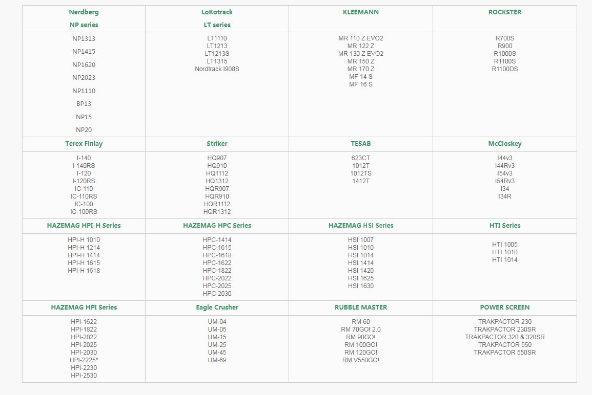Select HSI 1630
The width and height of the screenshot is (592, 395).
coord(360,286)
